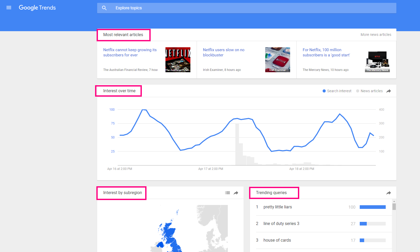The width and height of the screenshot is (420, 252).
Task: Click the Trending queries scrollbar thumb
Action: point(394,207)
